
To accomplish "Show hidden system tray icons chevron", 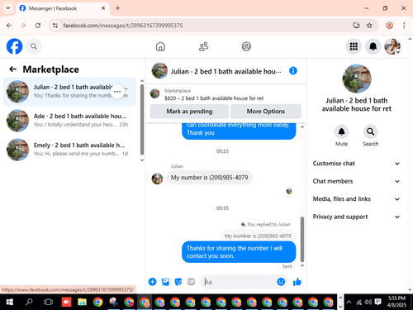I will point(349,302).
